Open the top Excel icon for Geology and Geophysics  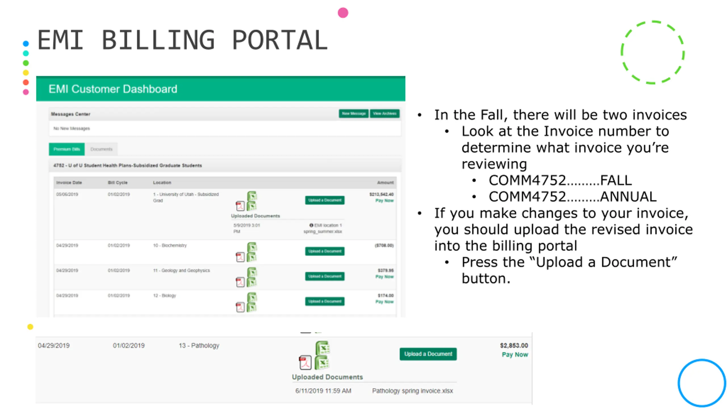(252, 272)
